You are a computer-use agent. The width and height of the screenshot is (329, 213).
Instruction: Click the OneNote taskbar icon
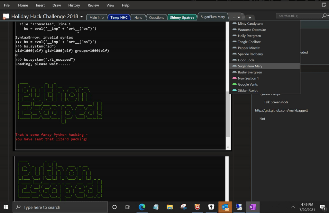[x=252, y=207]
